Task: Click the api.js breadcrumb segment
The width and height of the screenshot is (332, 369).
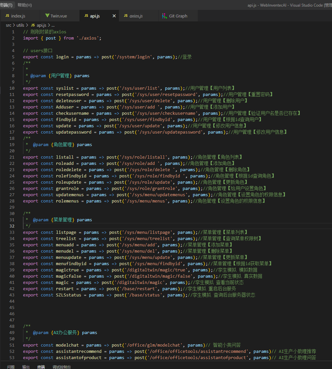Action: click(41, 25)
